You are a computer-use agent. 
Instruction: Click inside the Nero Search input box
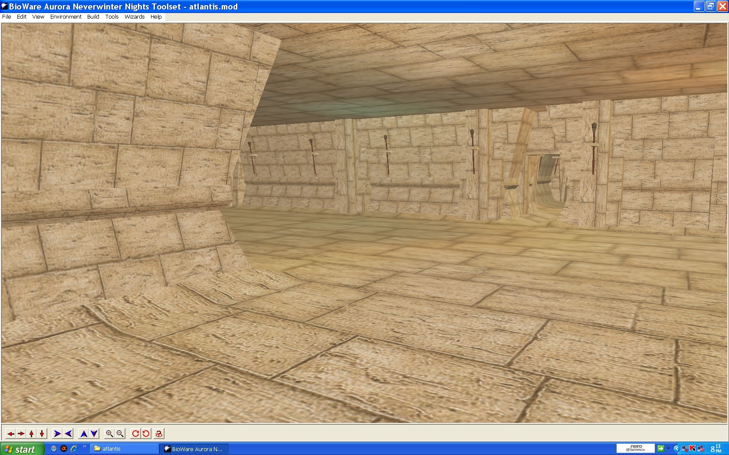point(636,448)
